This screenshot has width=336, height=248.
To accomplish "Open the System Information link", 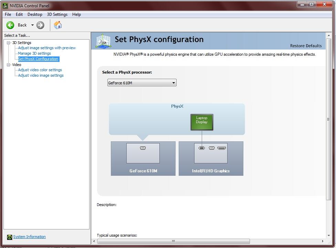I will pos(29,237).
